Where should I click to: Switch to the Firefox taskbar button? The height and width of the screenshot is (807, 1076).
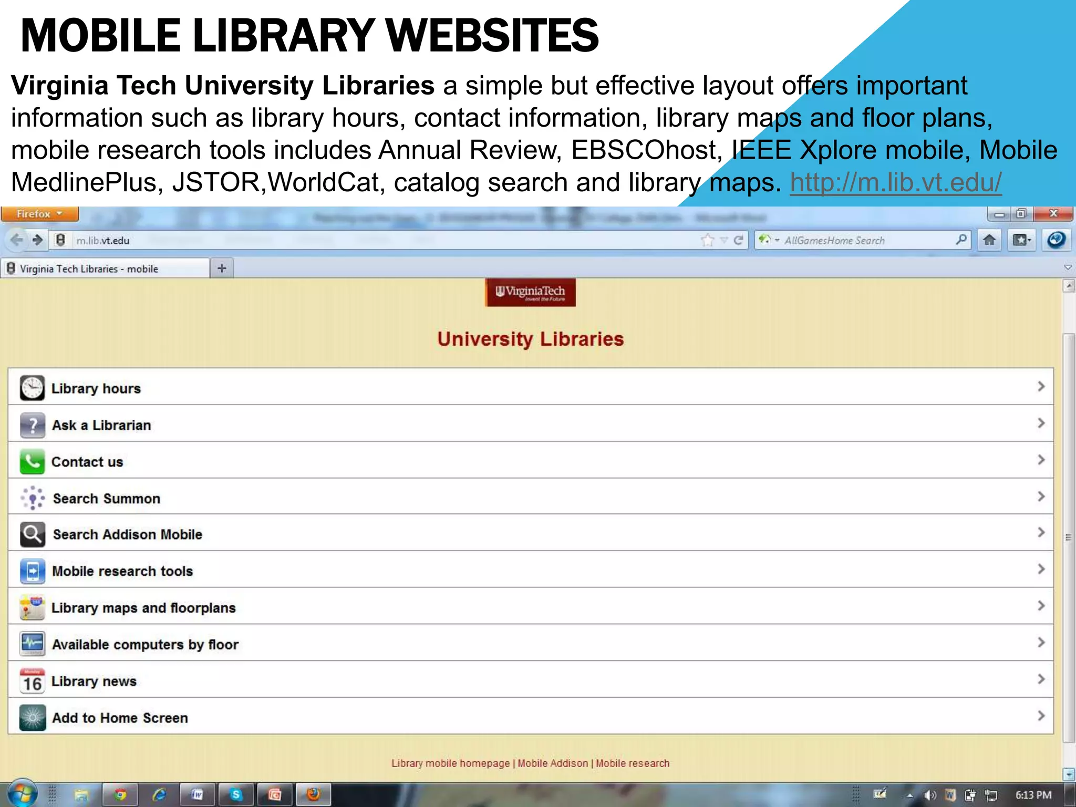pos(313,794)
